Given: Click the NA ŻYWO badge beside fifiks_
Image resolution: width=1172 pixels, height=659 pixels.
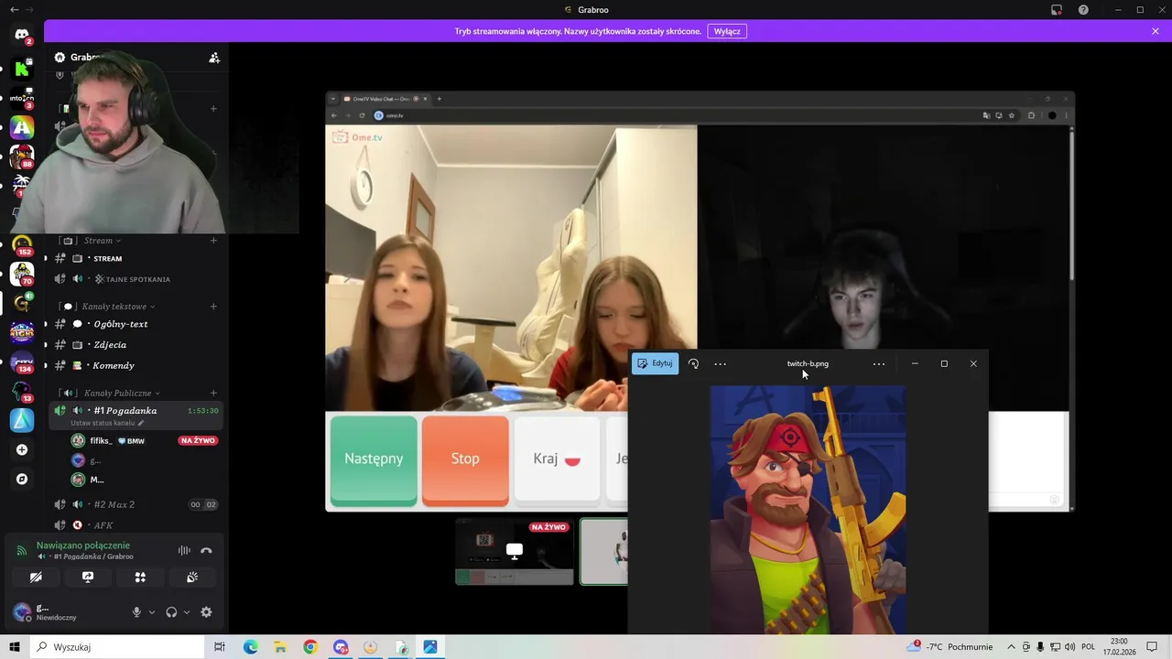Looking at the screenshot, I should coord(198,441).
